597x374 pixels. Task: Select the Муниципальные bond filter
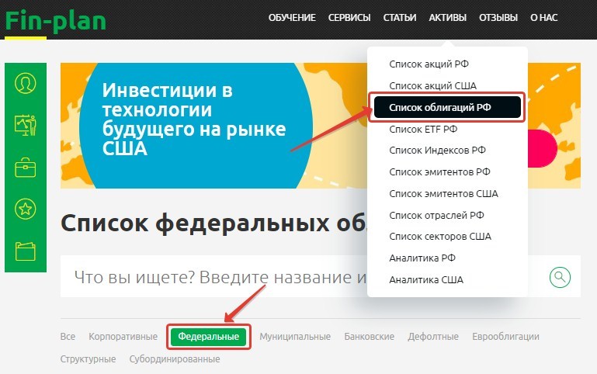(x=295, y=337)
